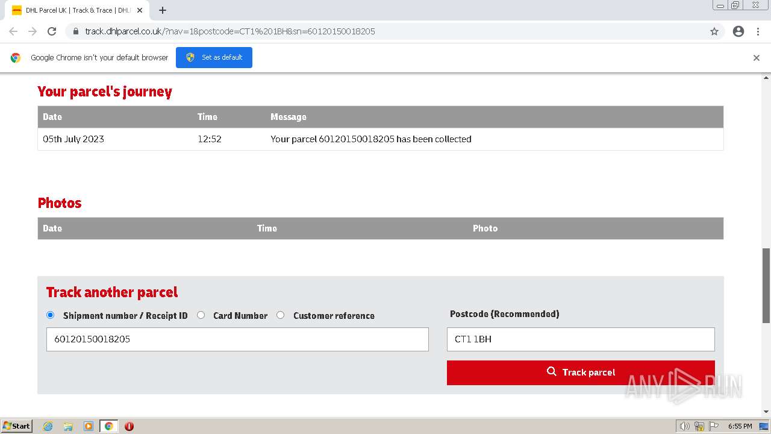Open the Chrome profile avatar icon
This screenshot has width=771, height=434.
click(738, 31)
